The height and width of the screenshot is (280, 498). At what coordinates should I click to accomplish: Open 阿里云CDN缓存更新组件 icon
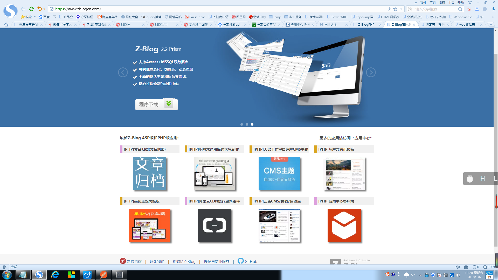215,225
